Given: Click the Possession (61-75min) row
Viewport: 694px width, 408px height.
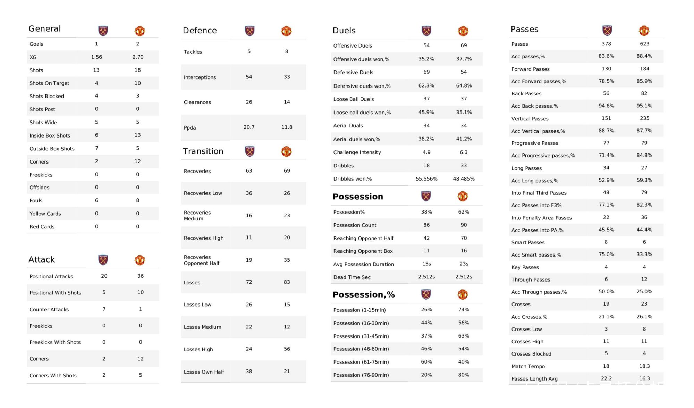Looking at the screenshot, I should click(407, 362).
